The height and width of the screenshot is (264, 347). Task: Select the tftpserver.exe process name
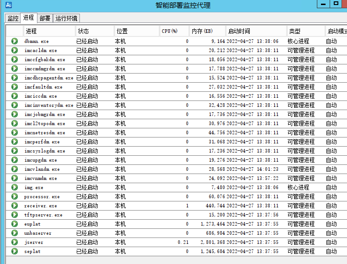43,215
